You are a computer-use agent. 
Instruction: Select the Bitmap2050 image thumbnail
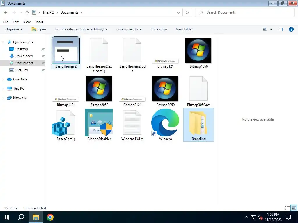pyautogui.click(x=99, y=89)
